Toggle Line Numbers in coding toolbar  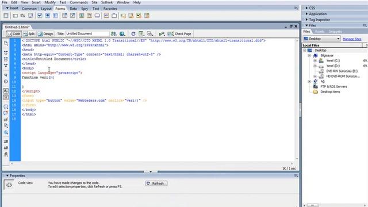(x=6, y=91)
